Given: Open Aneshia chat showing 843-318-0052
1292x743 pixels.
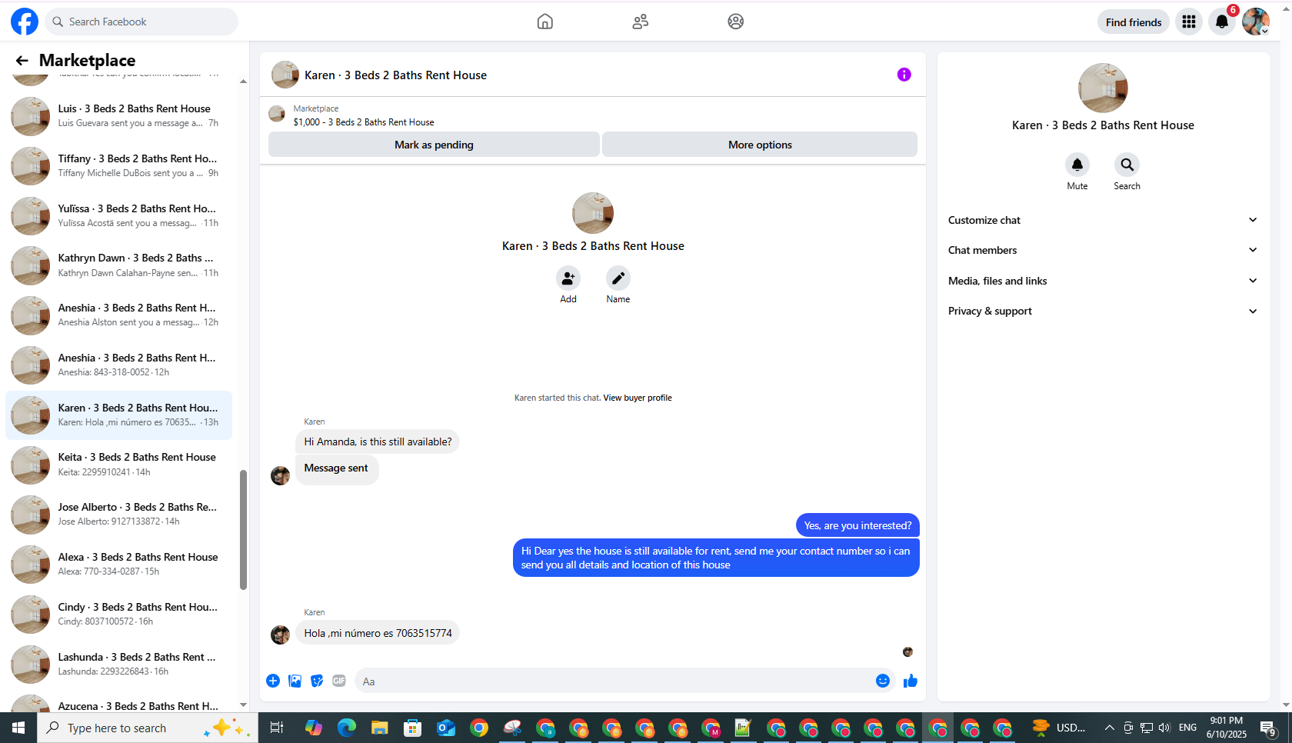Looking at the screenshot, I should pos(119,365).
